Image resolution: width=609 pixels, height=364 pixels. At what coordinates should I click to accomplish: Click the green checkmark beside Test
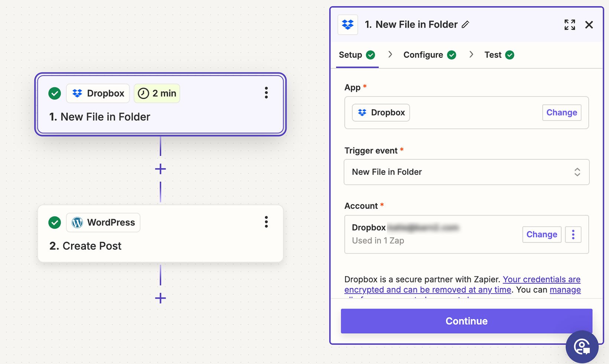(x=510, y=55)
